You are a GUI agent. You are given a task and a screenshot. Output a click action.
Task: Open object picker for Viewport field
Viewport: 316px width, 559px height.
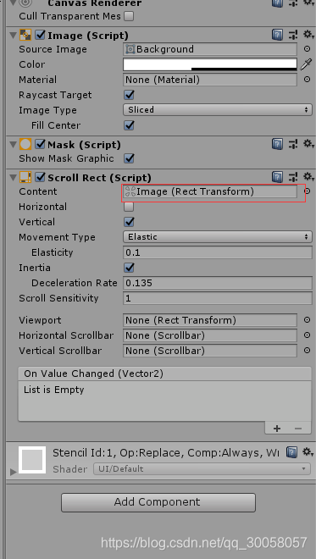tap(307, 320)
